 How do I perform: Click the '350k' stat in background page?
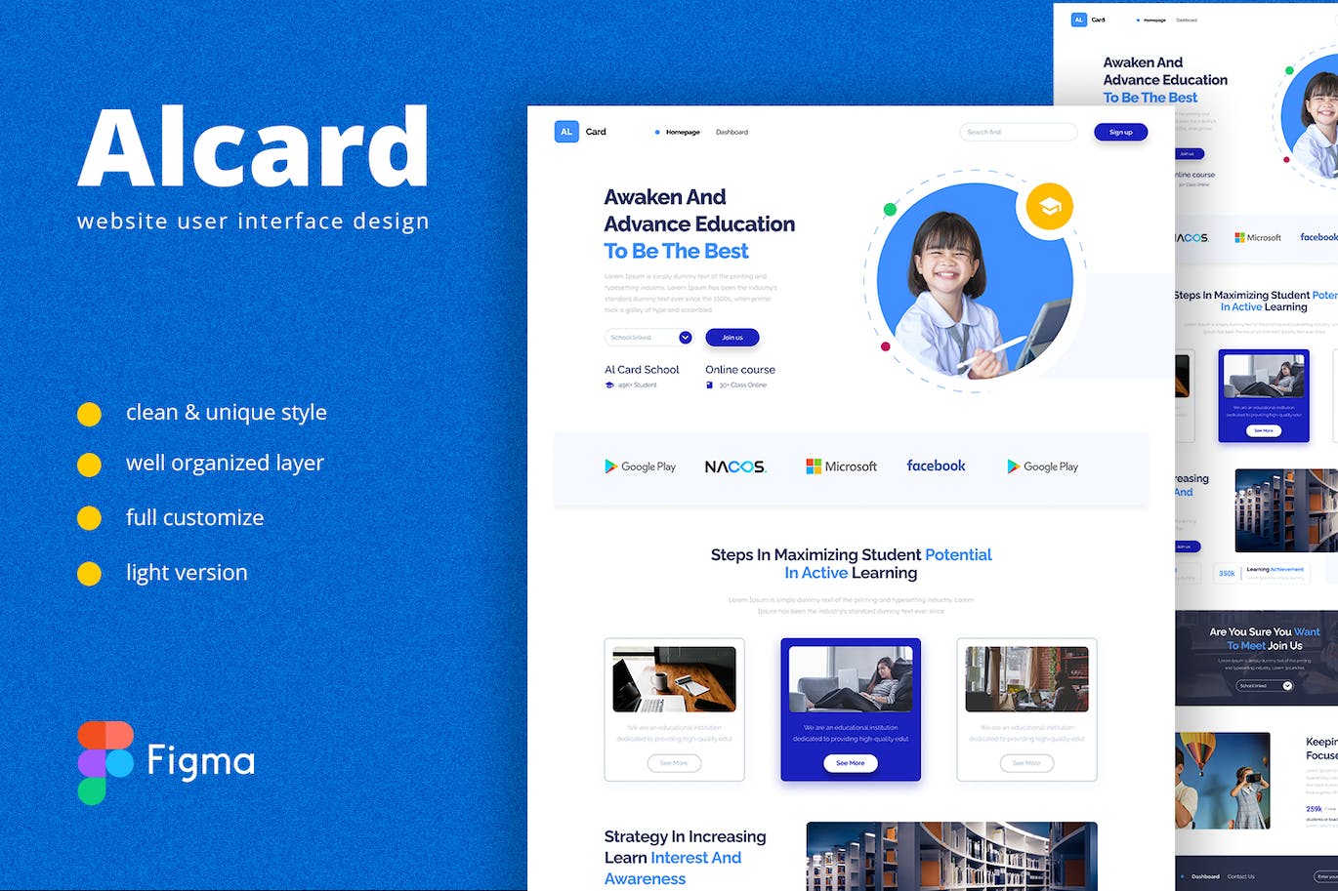coord(1227,574)
